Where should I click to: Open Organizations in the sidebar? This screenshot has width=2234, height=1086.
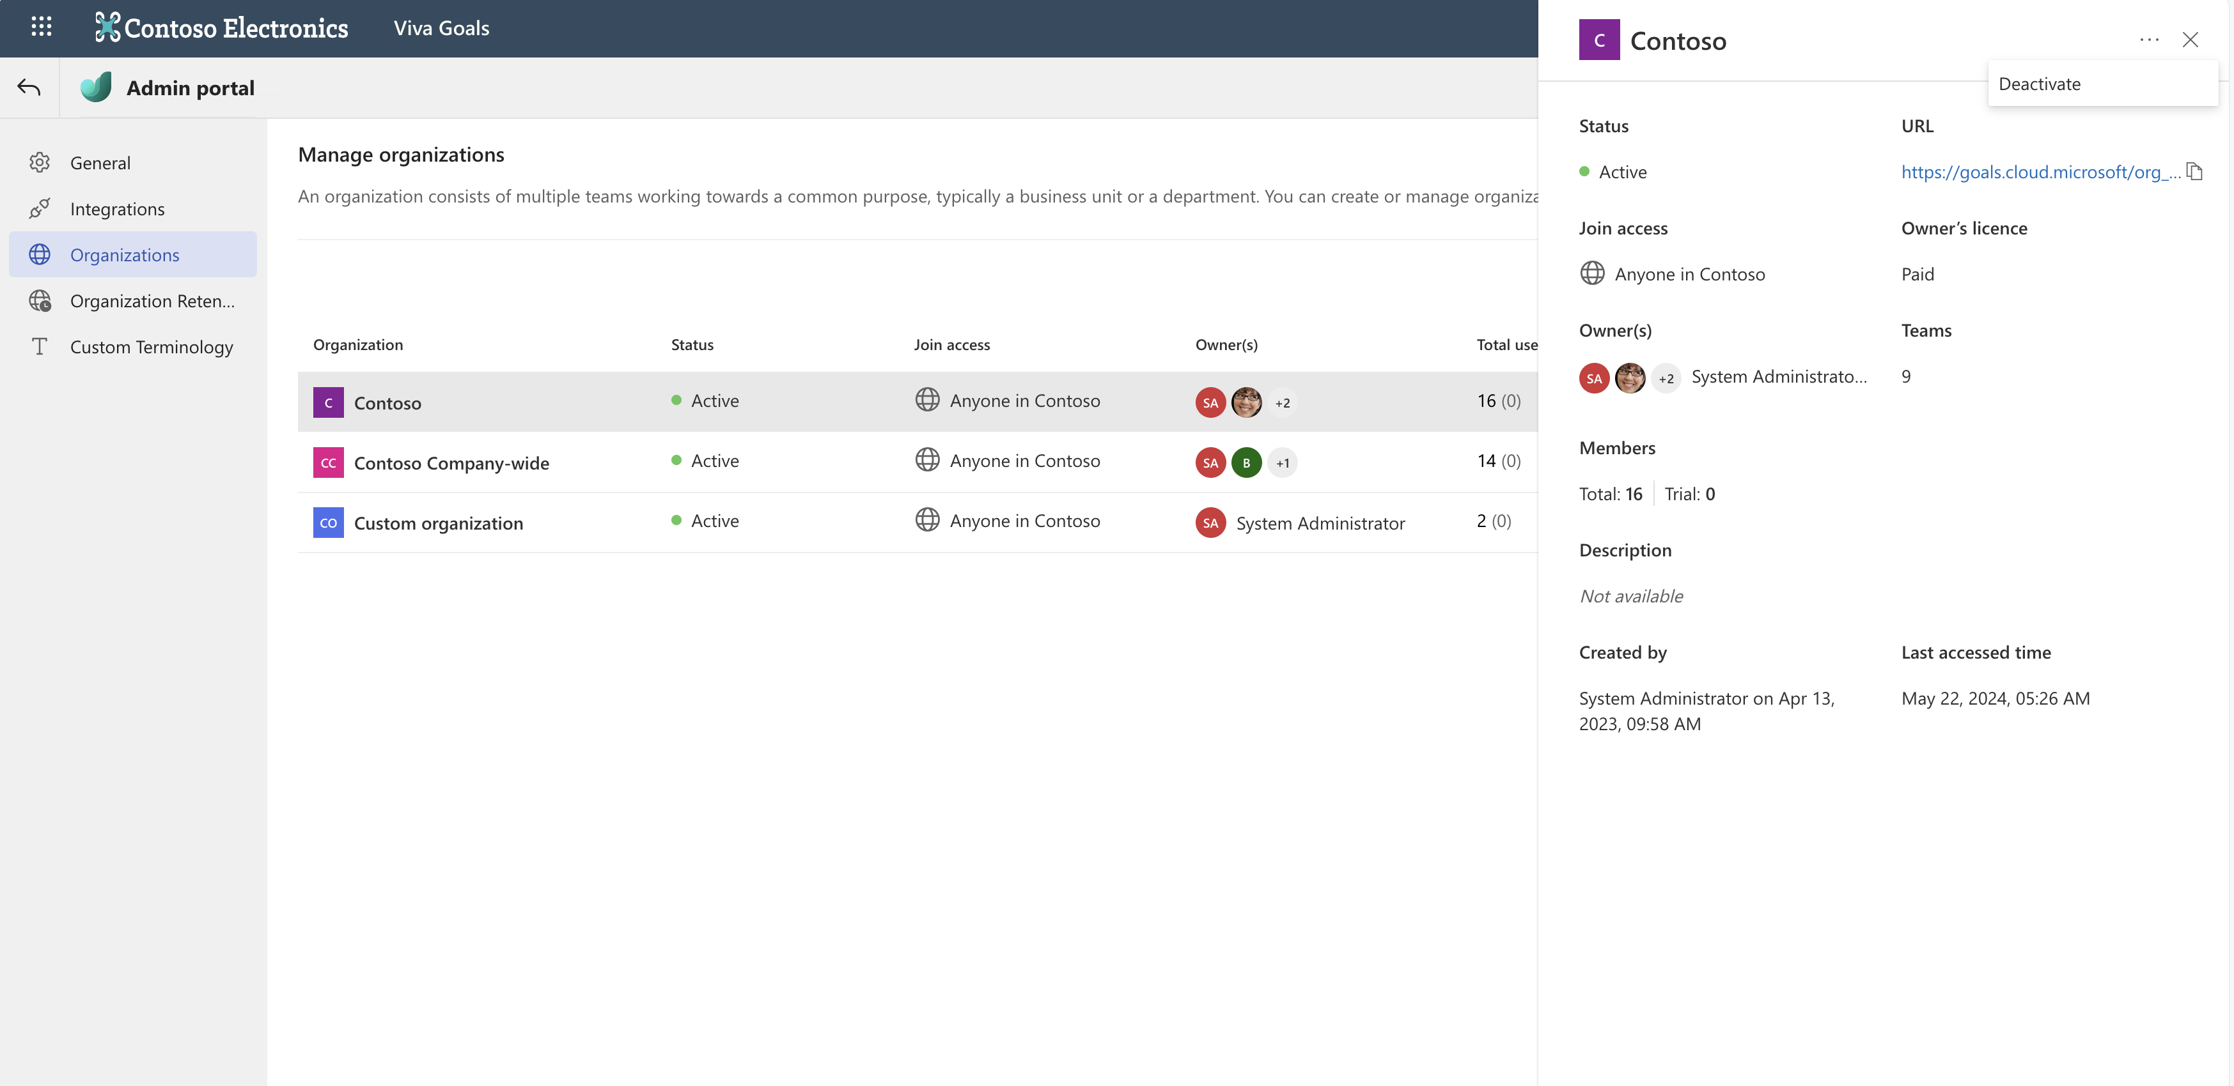[125, 255]
